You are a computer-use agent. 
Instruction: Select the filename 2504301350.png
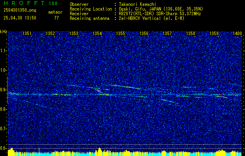20,11
